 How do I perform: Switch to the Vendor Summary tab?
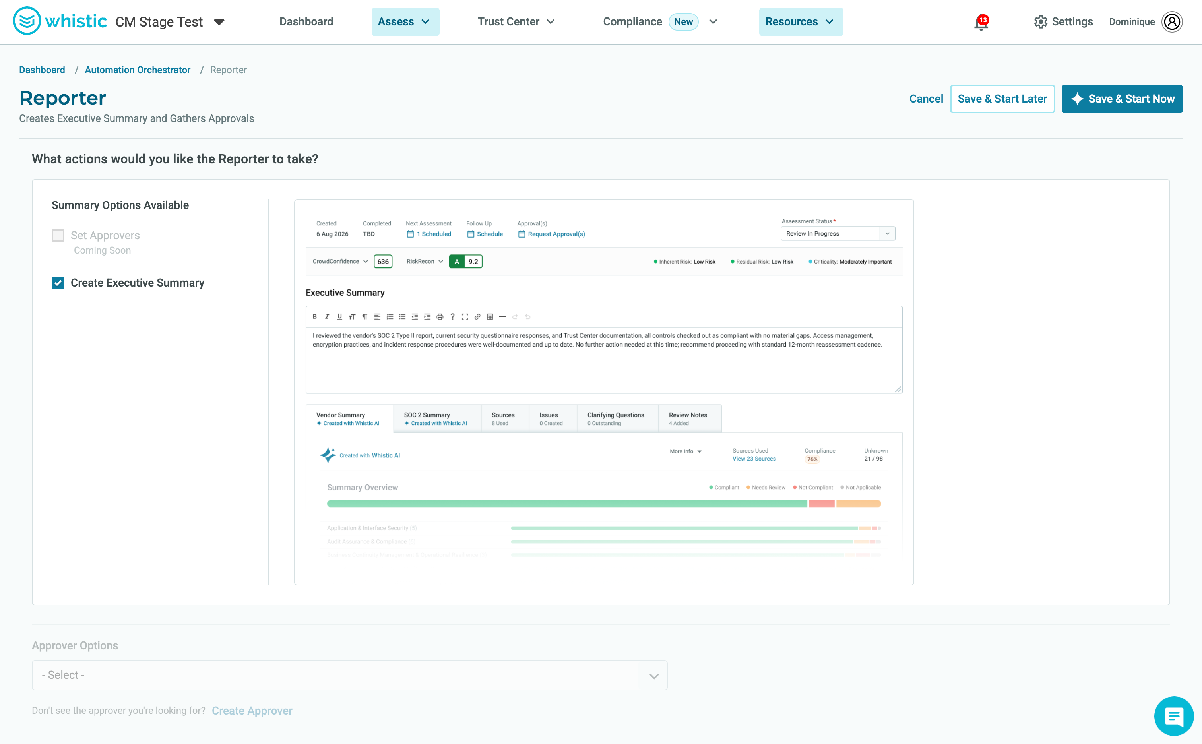[x=349, y=419]
